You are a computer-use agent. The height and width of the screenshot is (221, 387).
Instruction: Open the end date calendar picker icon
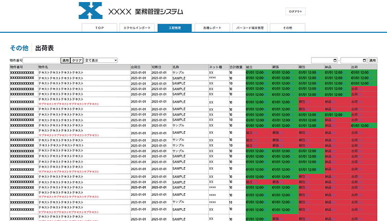click(364, 61)
